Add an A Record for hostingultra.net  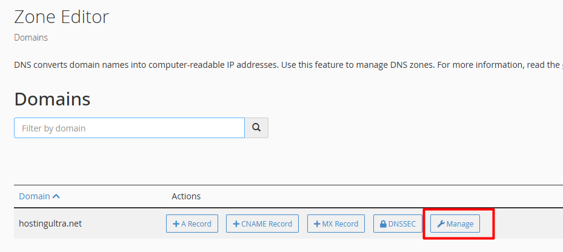point(193,224)
